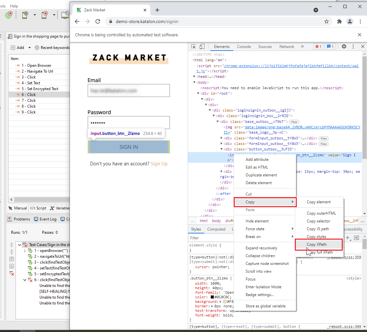Open Chrome extensions puzzle icon
The image size is (367, 332).
click(x=339, y=22)
